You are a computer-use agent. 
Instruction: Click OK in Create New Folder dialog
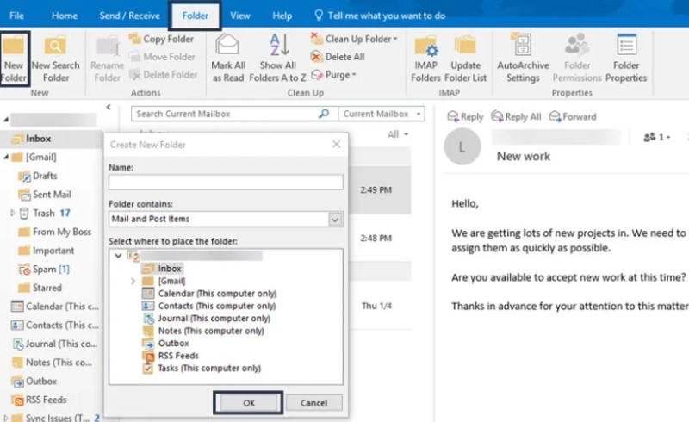(x=249, y=403)
